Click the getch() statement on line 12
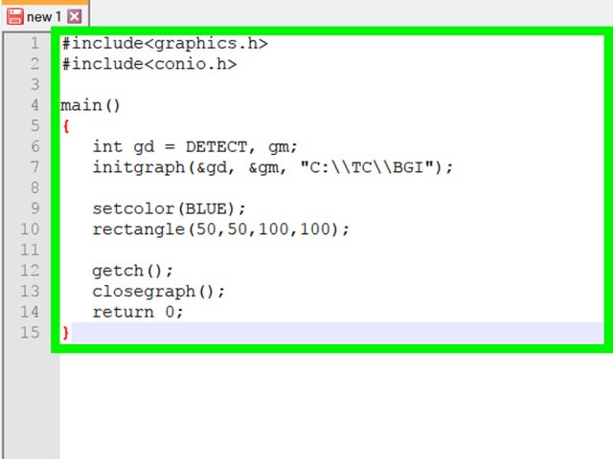This screenshot has width=613, height=459. click(132, 271)
